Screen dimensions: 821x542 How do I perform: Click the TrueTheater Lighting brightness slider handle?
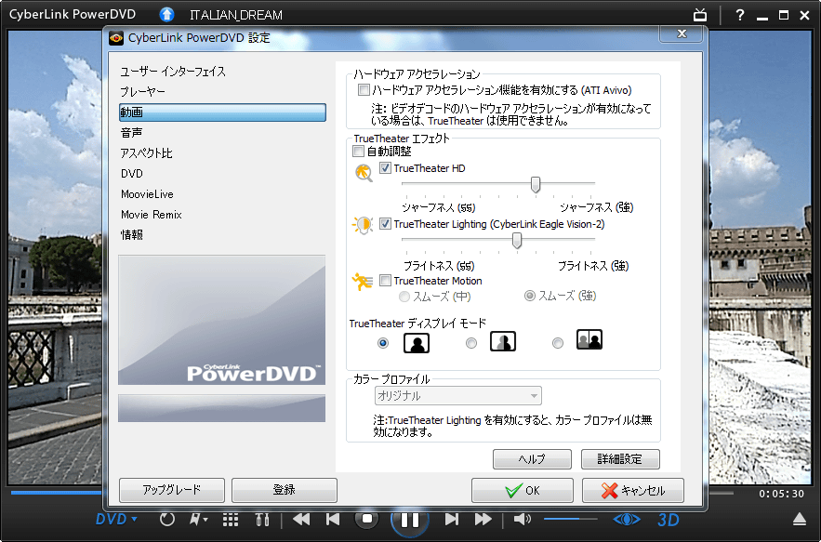click(x=517, y=241)
